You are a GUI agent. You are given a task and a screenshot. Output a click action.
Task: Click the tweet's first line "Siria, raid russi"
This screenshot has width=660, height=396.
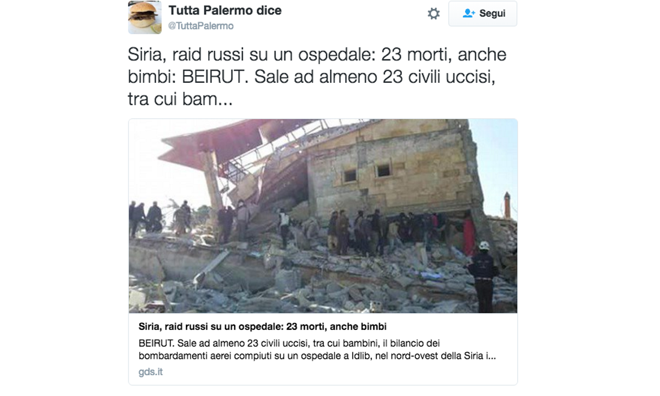click(x=317, y=55)
